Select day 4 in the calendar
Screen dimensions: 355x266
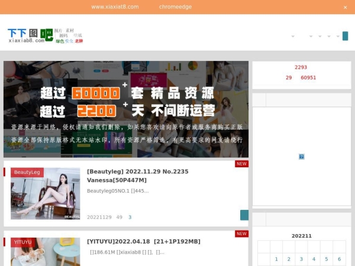[314, 259]
